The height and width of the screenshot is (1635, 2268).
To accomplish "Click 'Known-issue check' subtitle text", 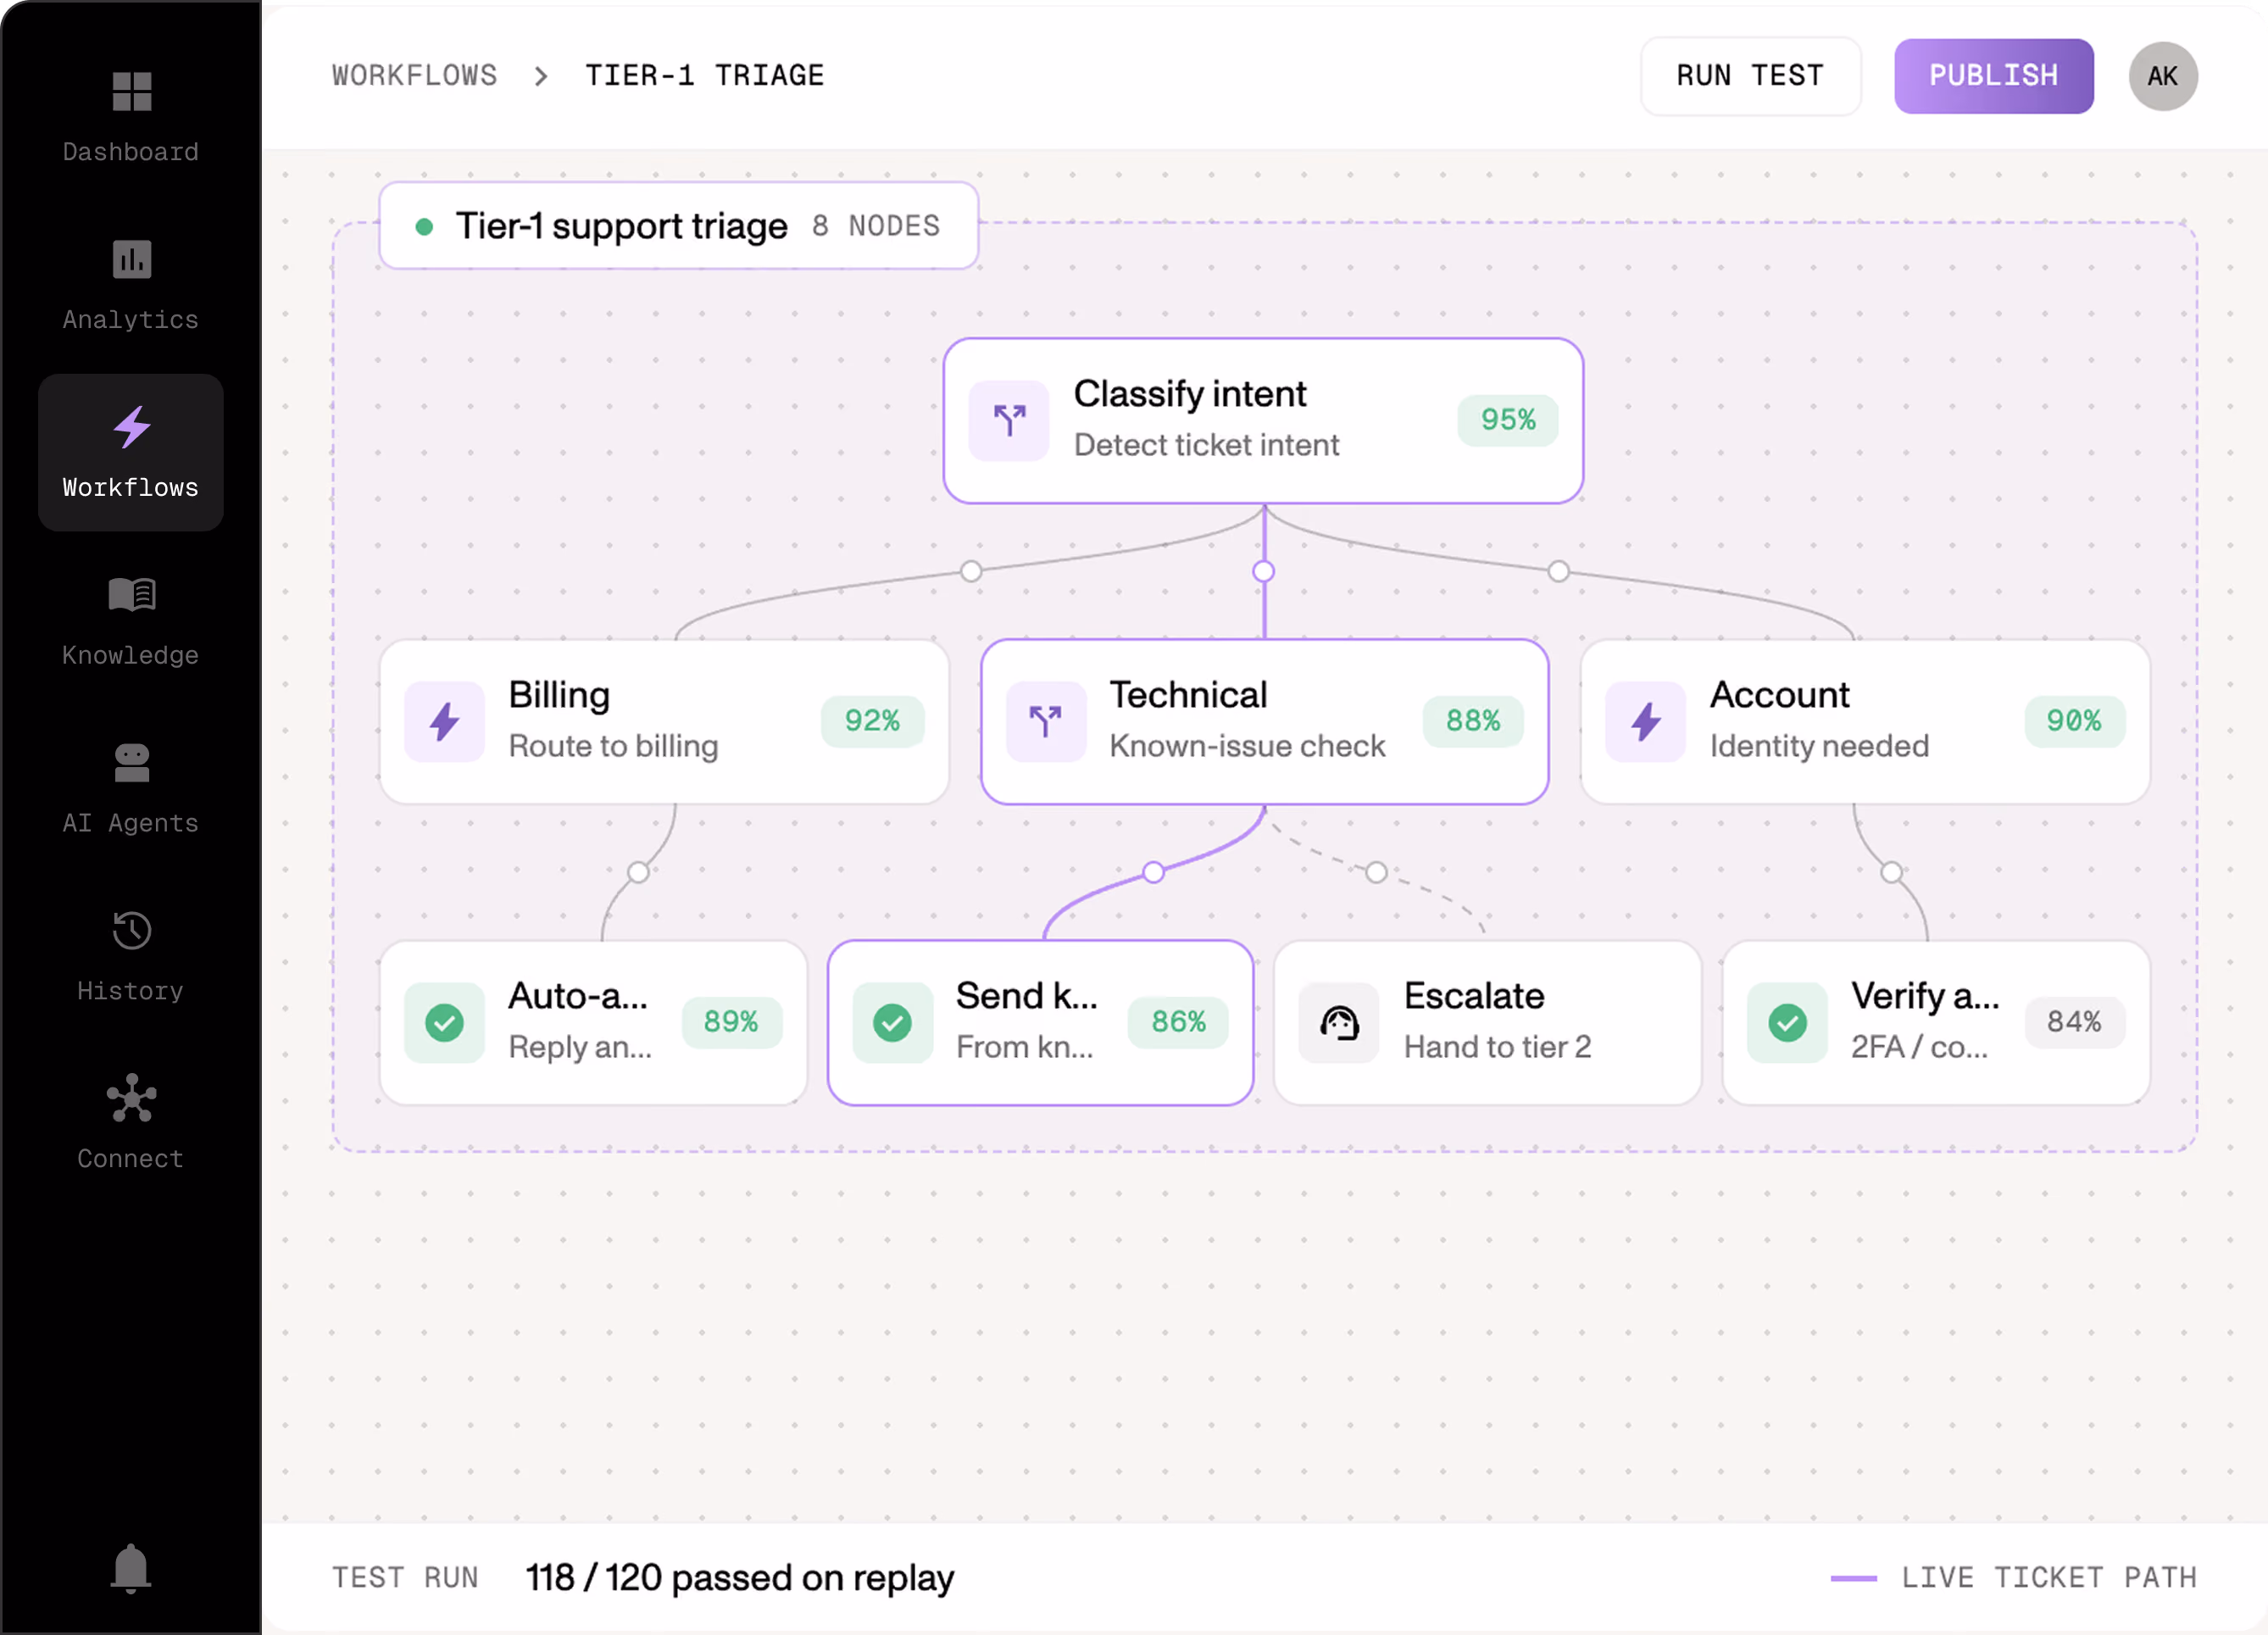I will click(x=1247, y=746).
